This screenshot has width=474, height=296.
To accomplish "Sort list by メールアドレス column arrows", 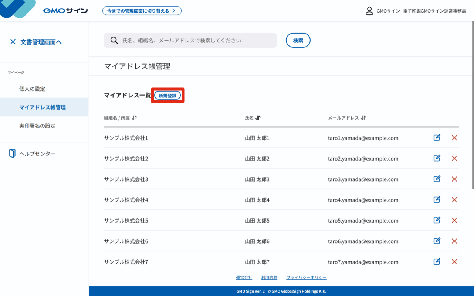I will 363,118.
